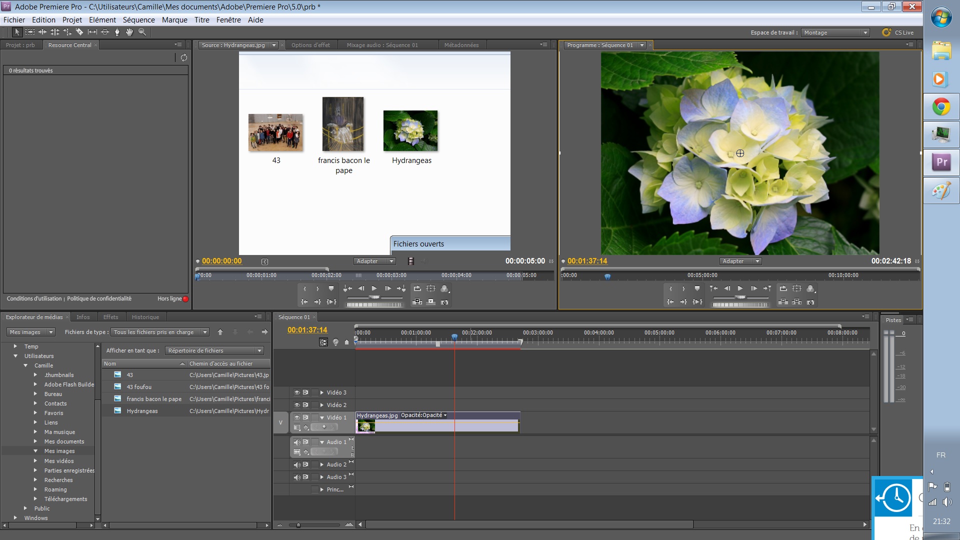
Task: Expand the Mes documents folder
Action: 35,441
